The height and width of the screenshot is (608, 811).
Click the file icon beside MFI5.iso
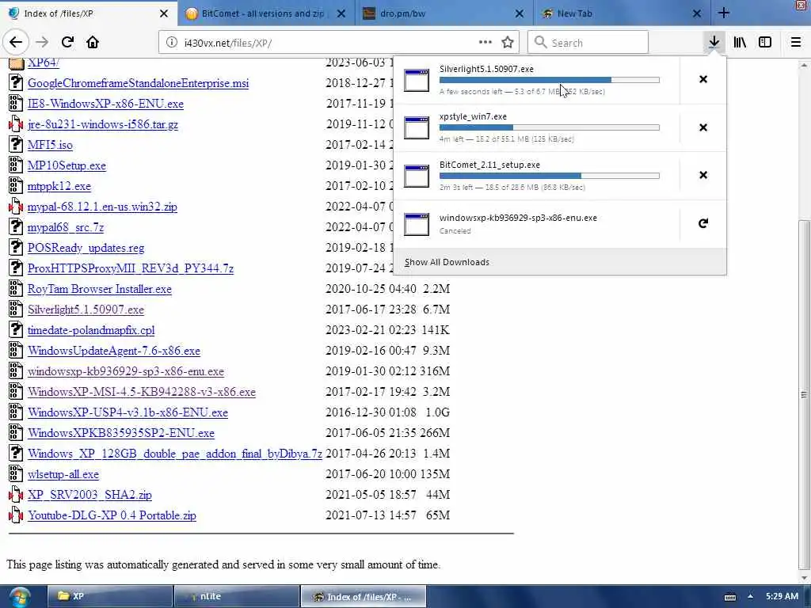(x=16, y=144)
